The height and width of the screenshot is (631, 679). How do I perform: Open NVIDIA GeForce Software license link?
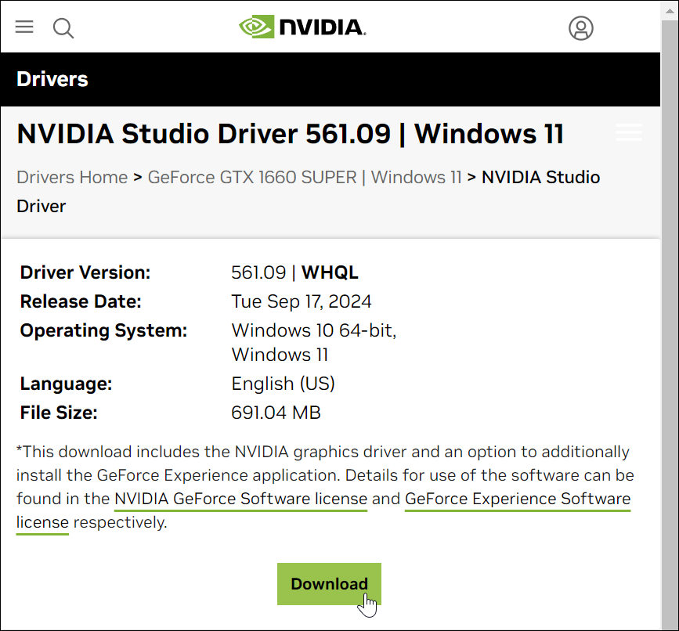point(240,499)
